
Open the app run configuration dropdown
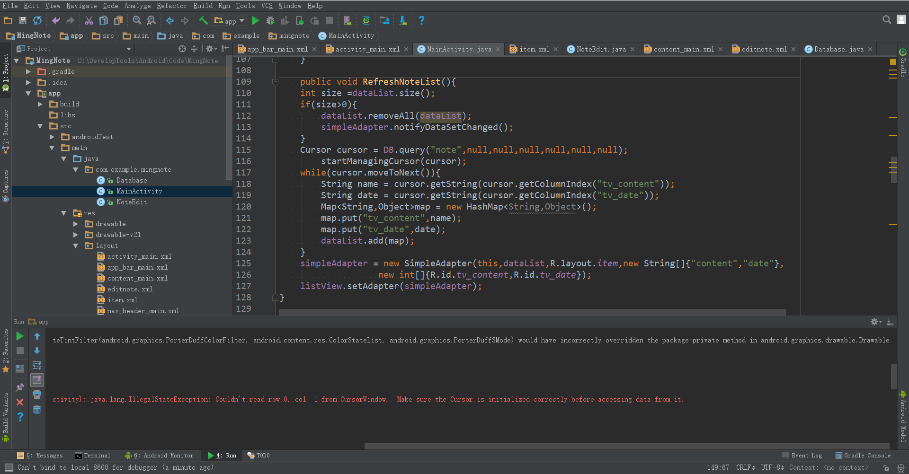(x=230, y=20)
